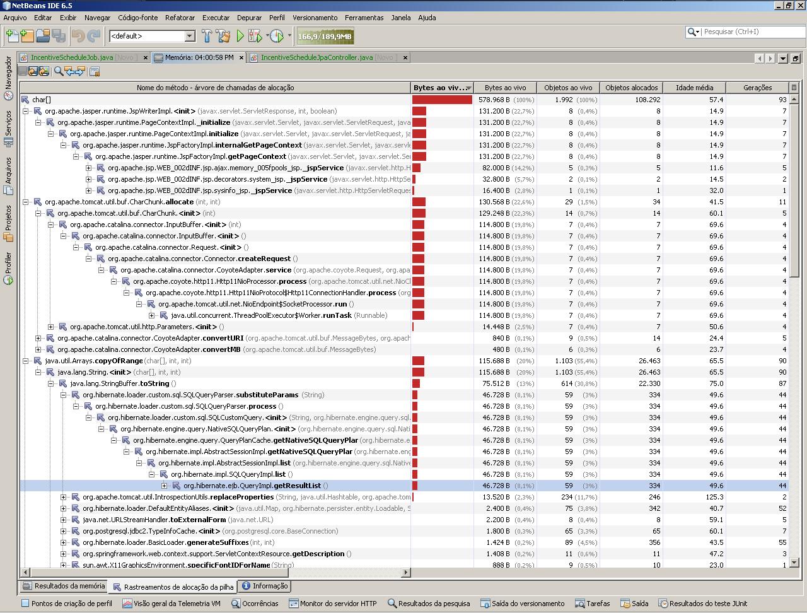The width and height of the screenshot is (807, 613).
Task: Click the Profile Main Project clock icon
Action: [x=276, y=36]
